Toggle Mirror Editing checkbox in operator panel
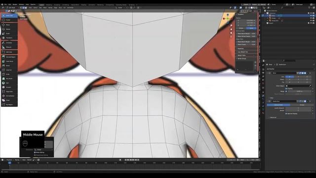Viewport: 316px width, 178px height. [x=35, y=153]
